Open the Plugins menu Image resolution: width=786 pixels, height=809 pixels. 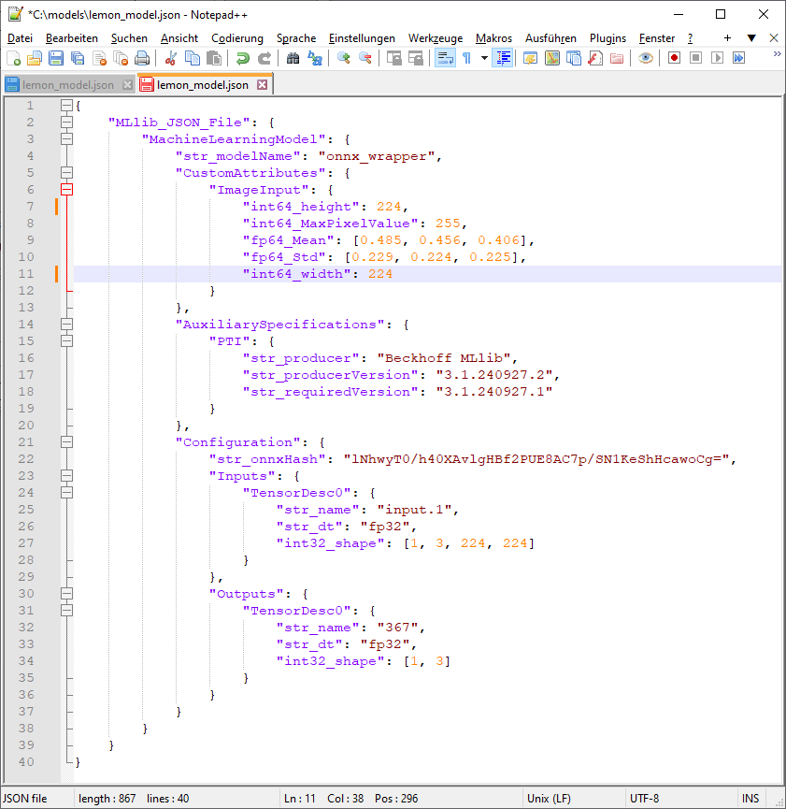pos(607,38)
